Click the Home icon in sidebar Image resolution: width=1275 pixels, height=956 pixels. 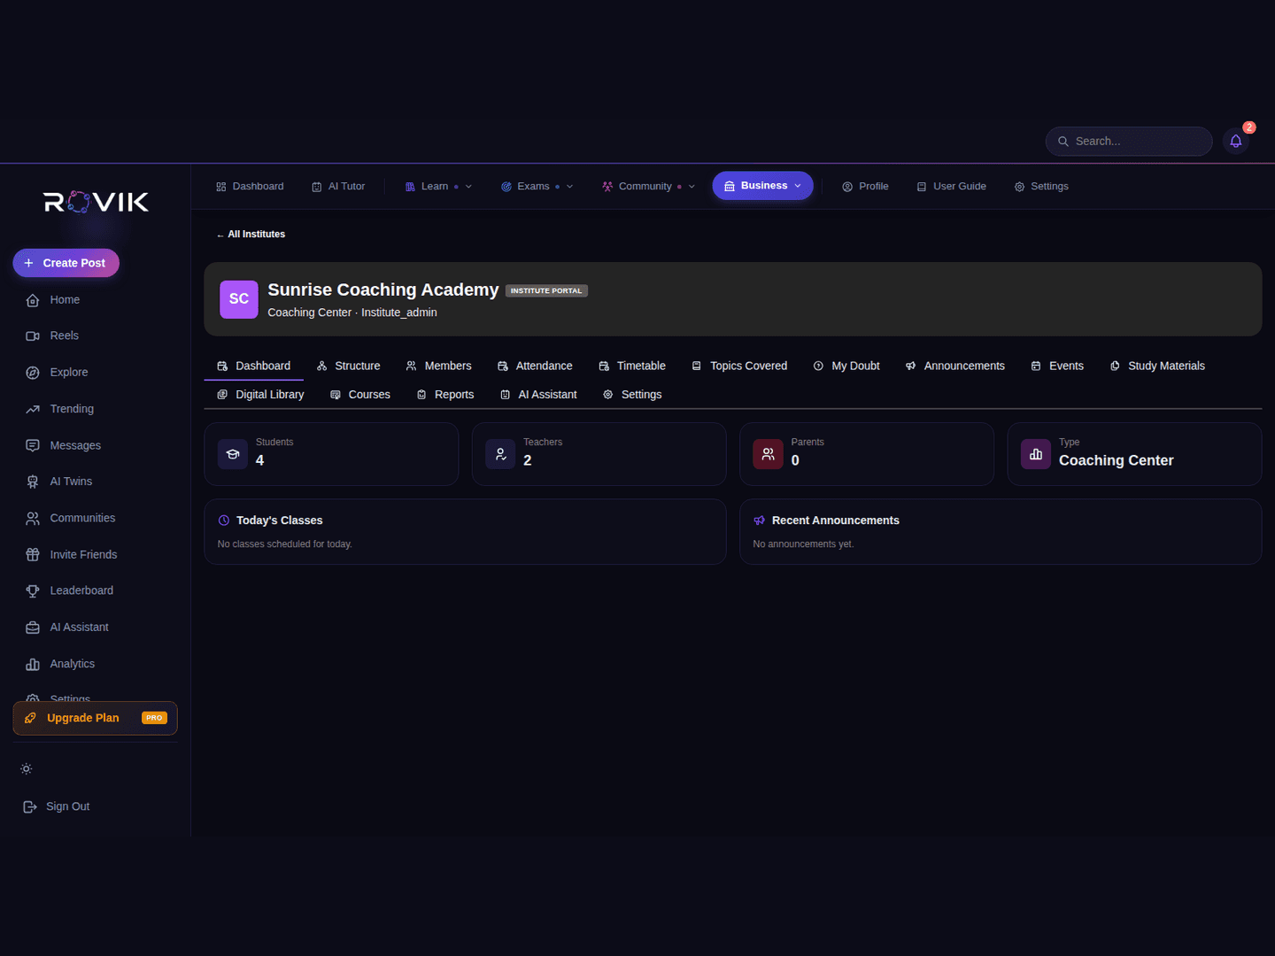click(x=33, y=300)
